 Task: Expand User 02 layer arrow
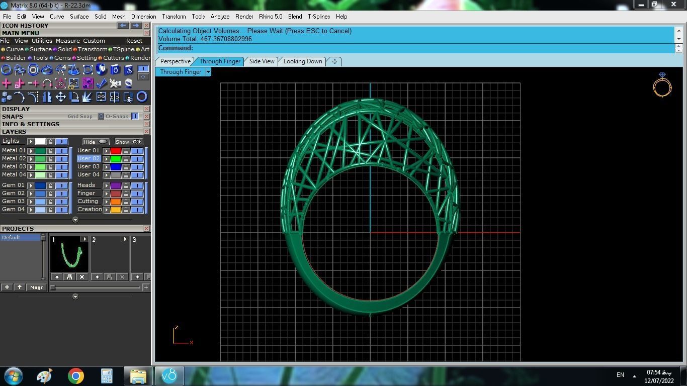(106, 158)
